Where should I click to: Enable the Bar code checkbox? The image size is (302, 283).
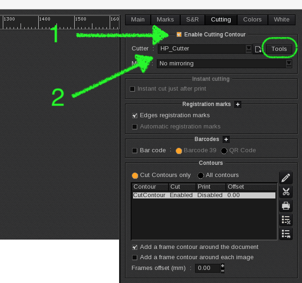tap(135, 150)
